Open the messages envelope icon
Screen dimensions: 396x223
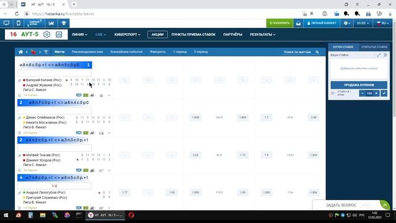[x=298, y=23]
